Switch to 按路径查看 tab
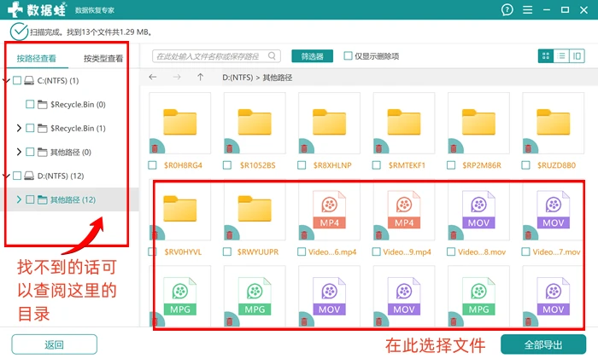This screenshot has width=598, height=364. click(37, 58)
